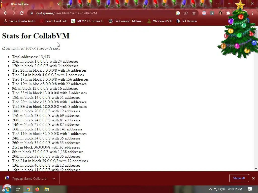
Task: Open the striped flag extension icon
Action: click(x=204, y=13)
